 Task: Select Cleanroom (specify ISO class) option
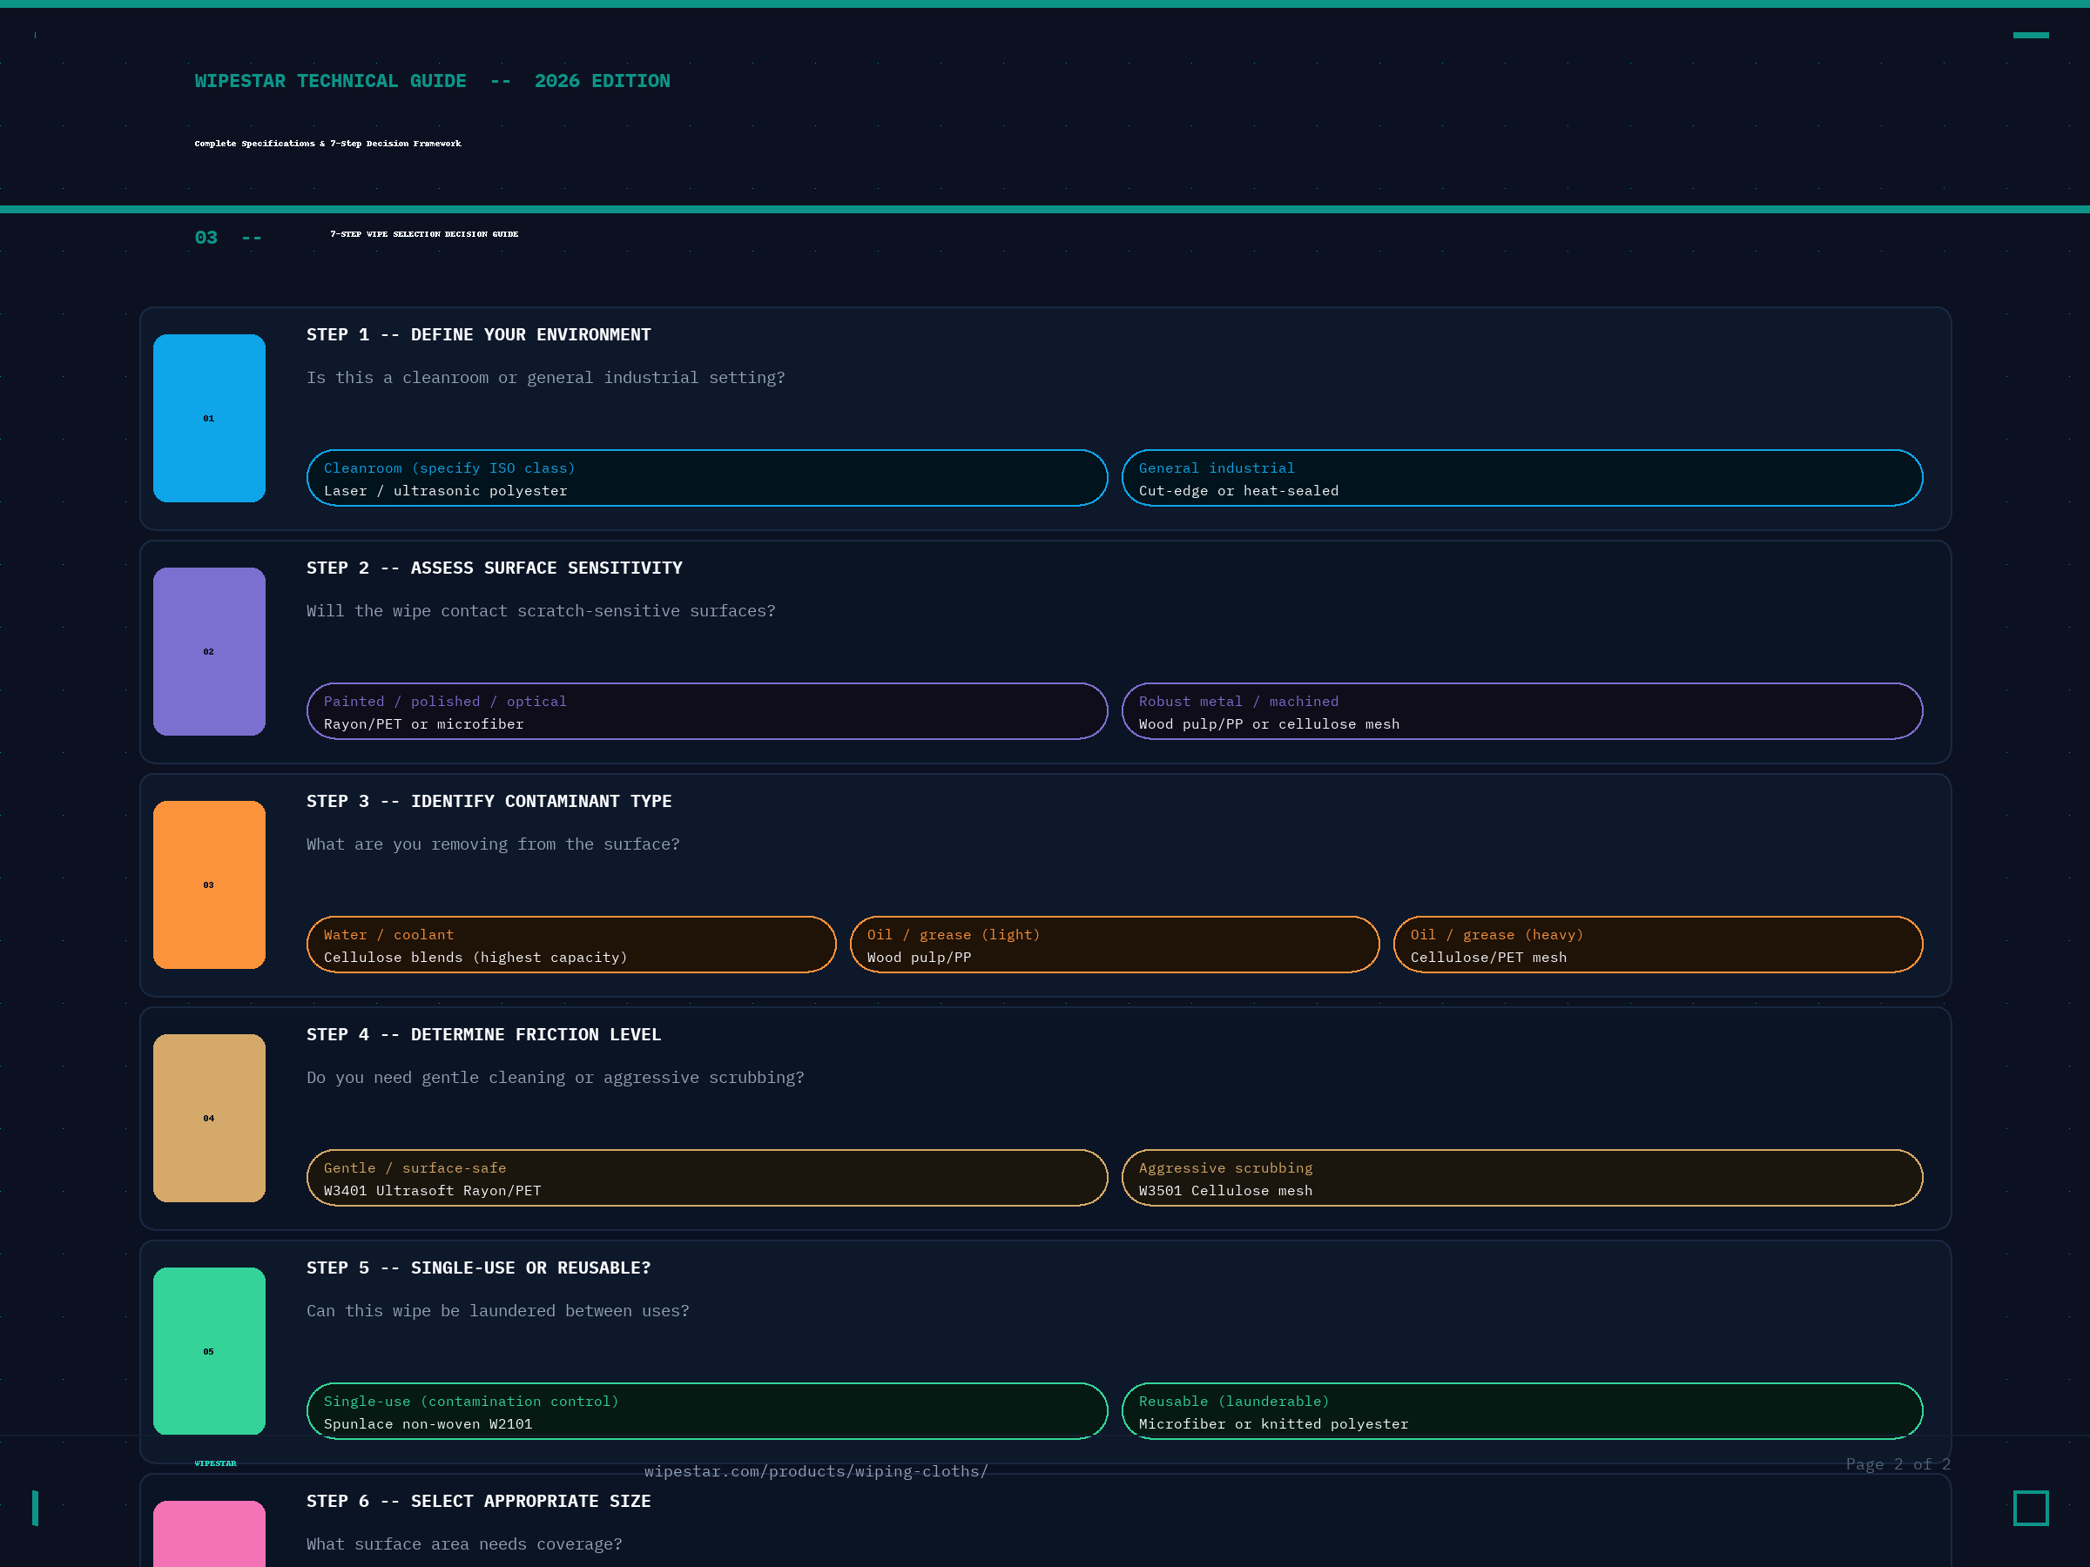705,478
